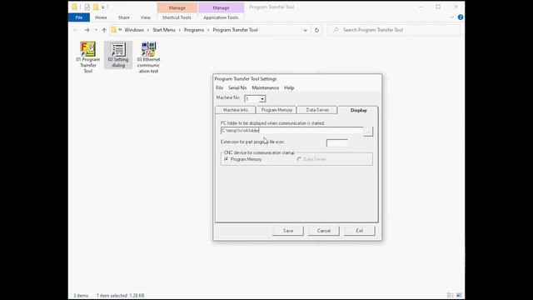
Task: Open File menu in Settings dialog
Action: [220, 87]
